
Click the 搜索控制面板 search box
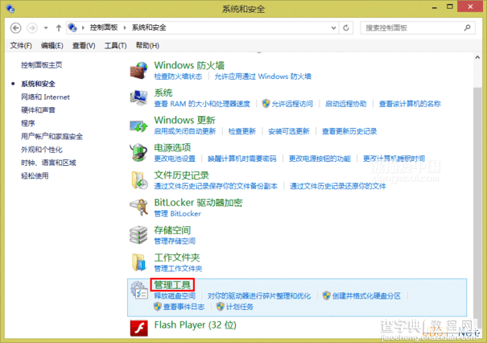pyautogui.click(x=418, y=28)
